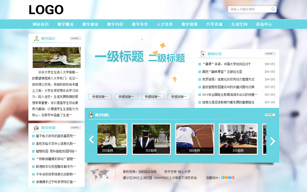This screenshot has height=192, width=307.
Task: Open resource link 联想数字化校园整体解决方案
Action: (56, 167)
